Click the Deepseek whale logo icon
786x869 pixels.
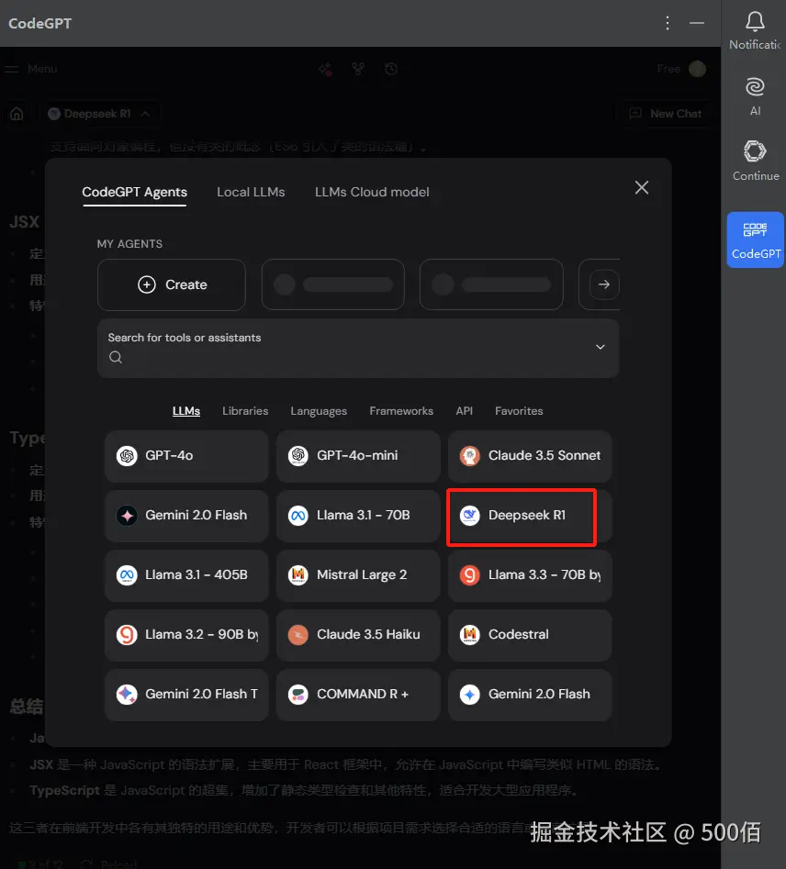pos(470,516)
